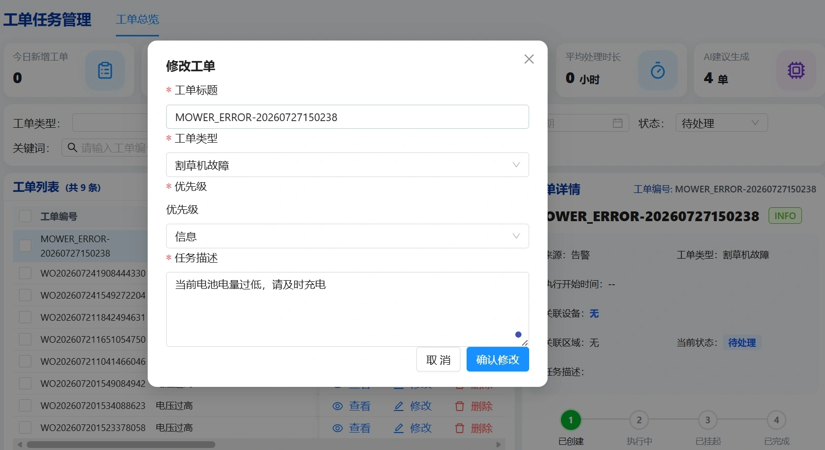Click the horizontal scrollbar of the 工单列表 table
The width and height of the screenshot is (825, 450).
tap(121, 444)
